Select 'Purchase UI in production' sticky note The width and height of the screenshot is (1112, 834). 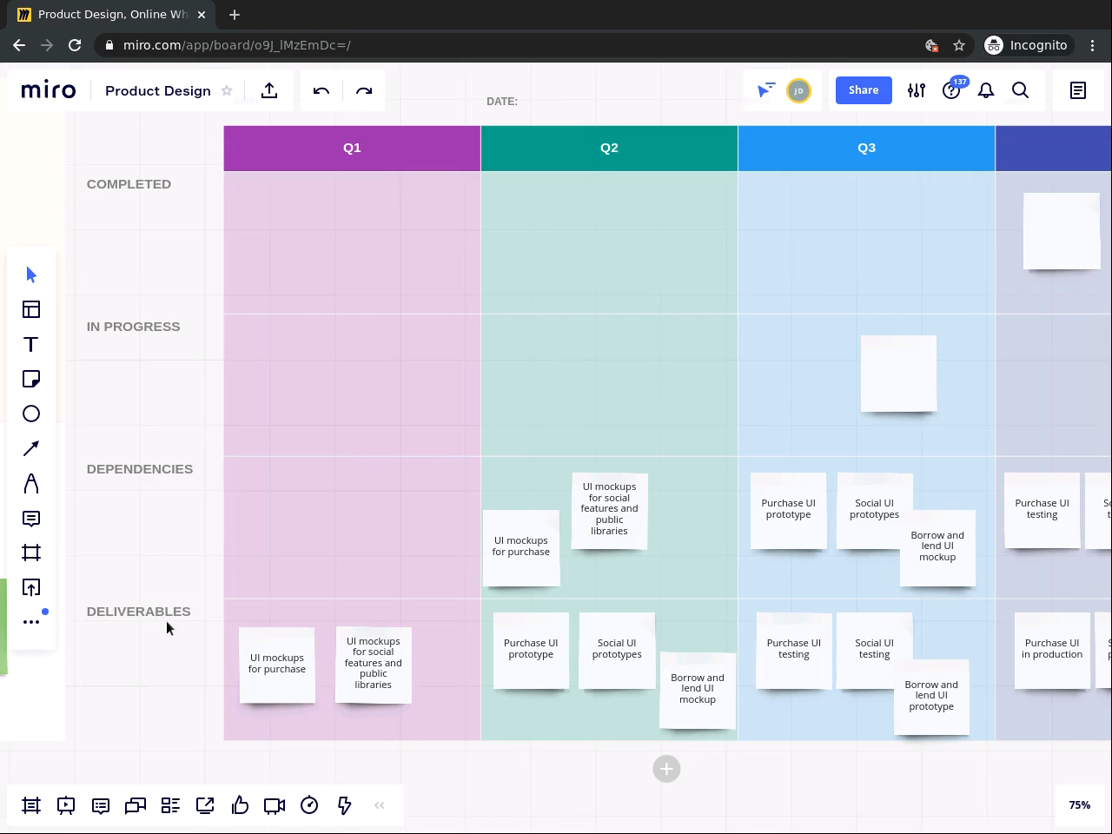1052,650
